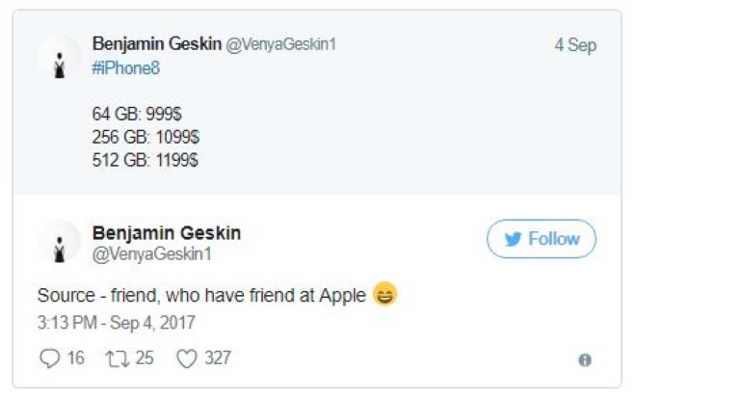
Task: Click the 16 replies count
Action: [75, 358]
